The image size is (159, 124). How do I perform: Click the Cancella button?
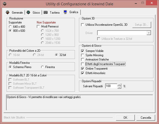point(146,118)
